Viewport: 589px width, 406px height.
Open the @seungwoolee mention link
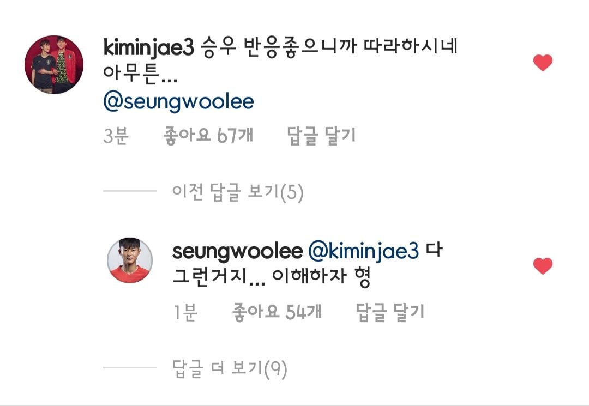point(179,102)
